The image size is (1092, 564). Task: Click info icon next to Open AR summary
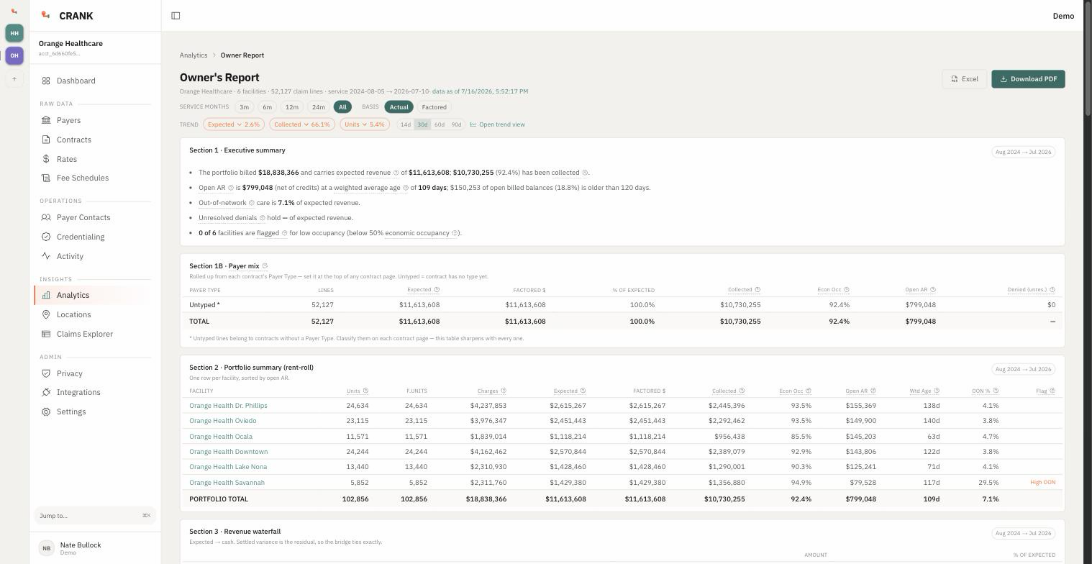[231, 188]
